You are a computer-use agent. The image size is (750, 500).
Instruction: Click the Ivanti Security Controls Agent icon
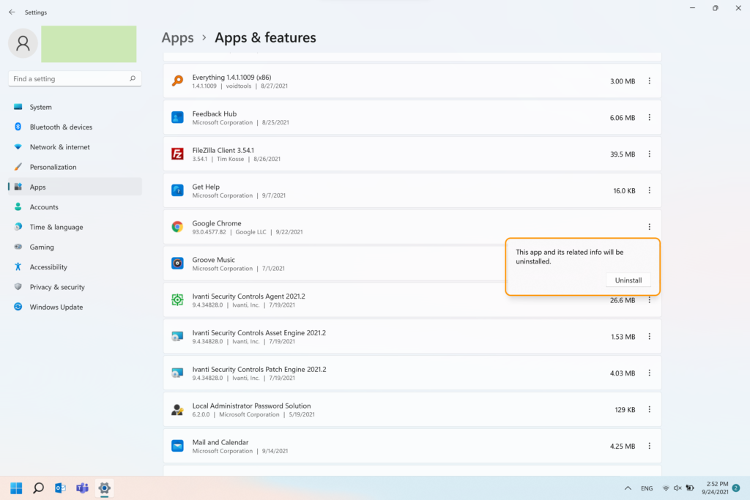pos(177,300)
